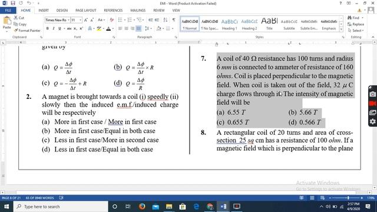Undo the last action

tap(29, 4)
